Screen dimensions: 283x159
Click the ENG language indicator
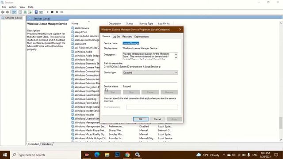[255, 155]
